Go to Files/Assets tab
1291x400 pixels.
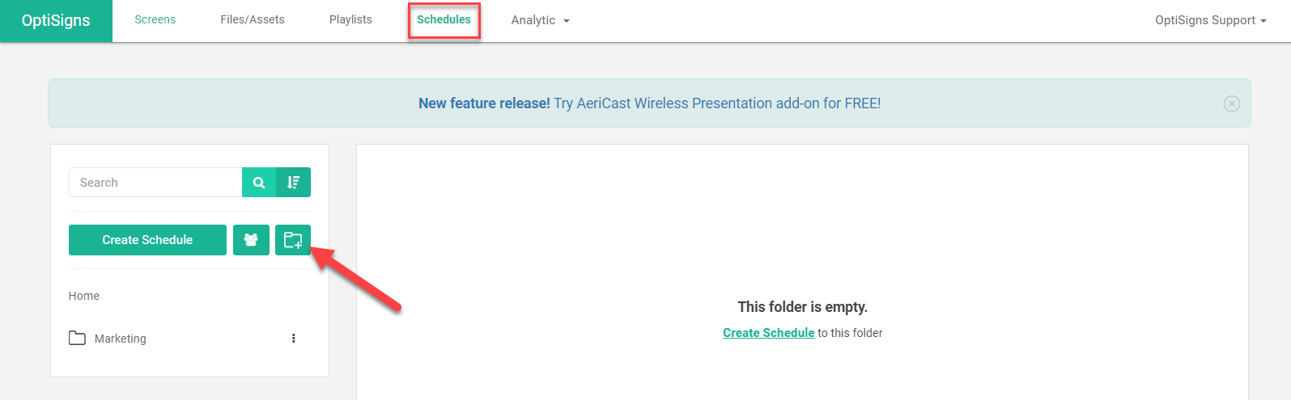[x=253, y=19]
